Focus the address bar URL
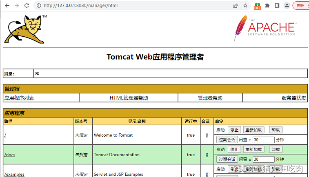This screenshot has width=309, height=177. click(80, 6)
